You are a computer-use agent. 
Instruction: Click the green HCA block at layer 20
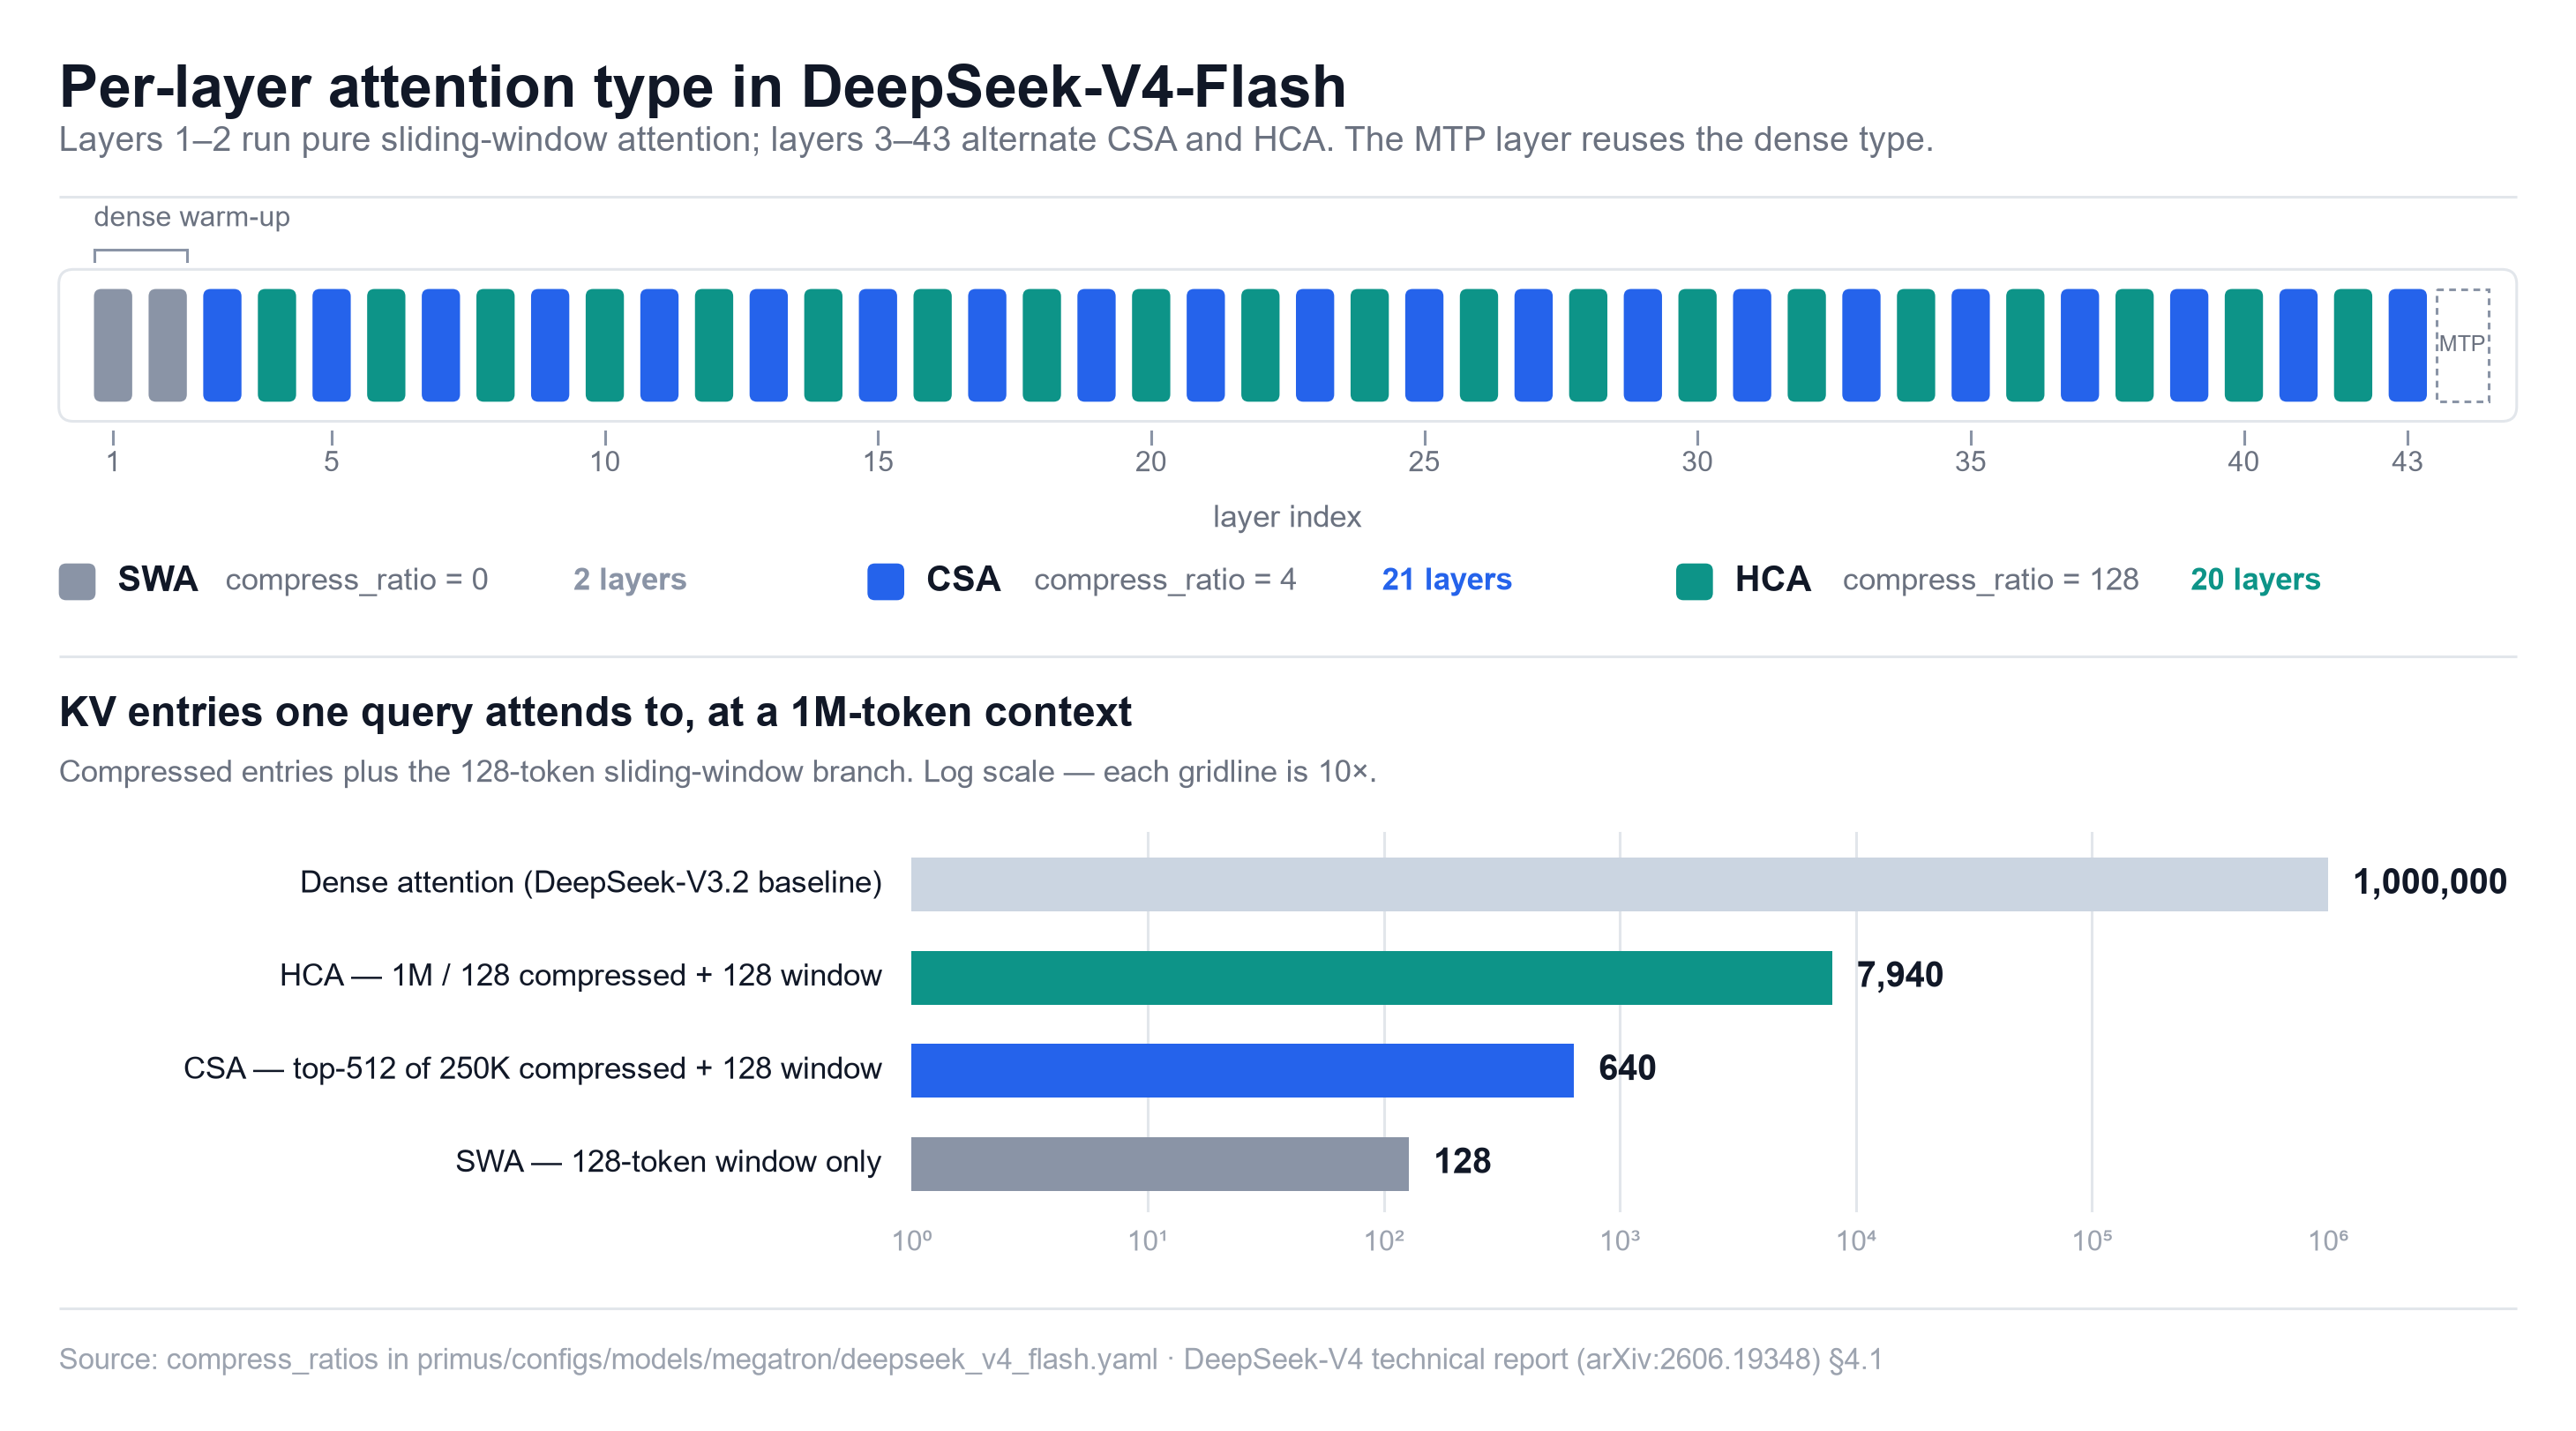click(1151, 345)
